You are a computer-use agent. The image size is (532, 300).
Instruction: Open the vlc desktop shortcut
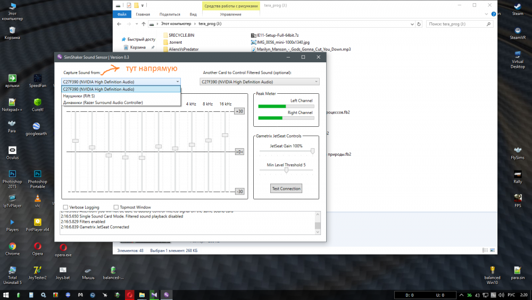[x=37, y=201]
